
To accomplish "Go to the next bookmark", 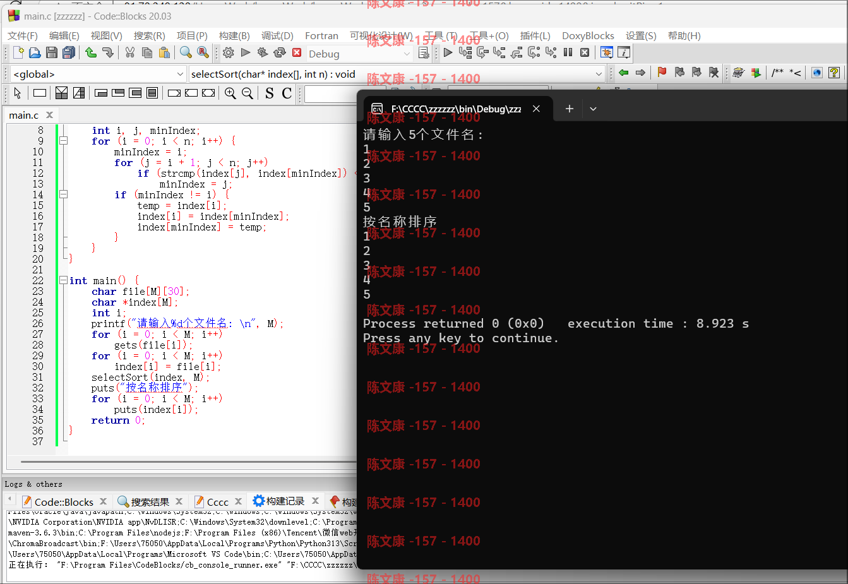I will 696,73.
